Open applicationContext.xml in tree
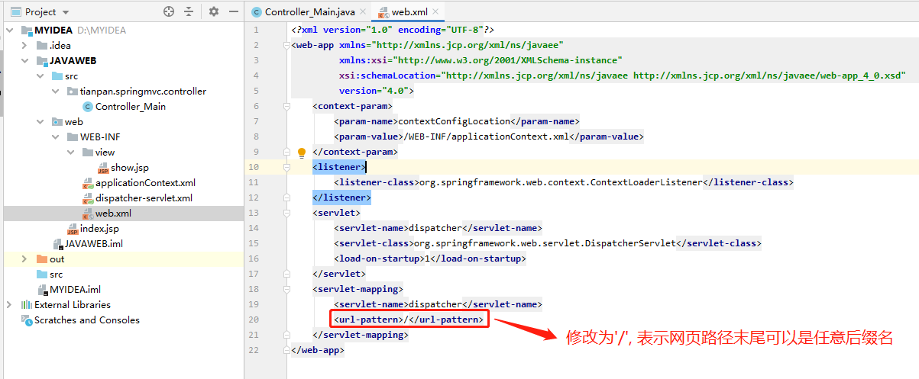 (145, 182)
